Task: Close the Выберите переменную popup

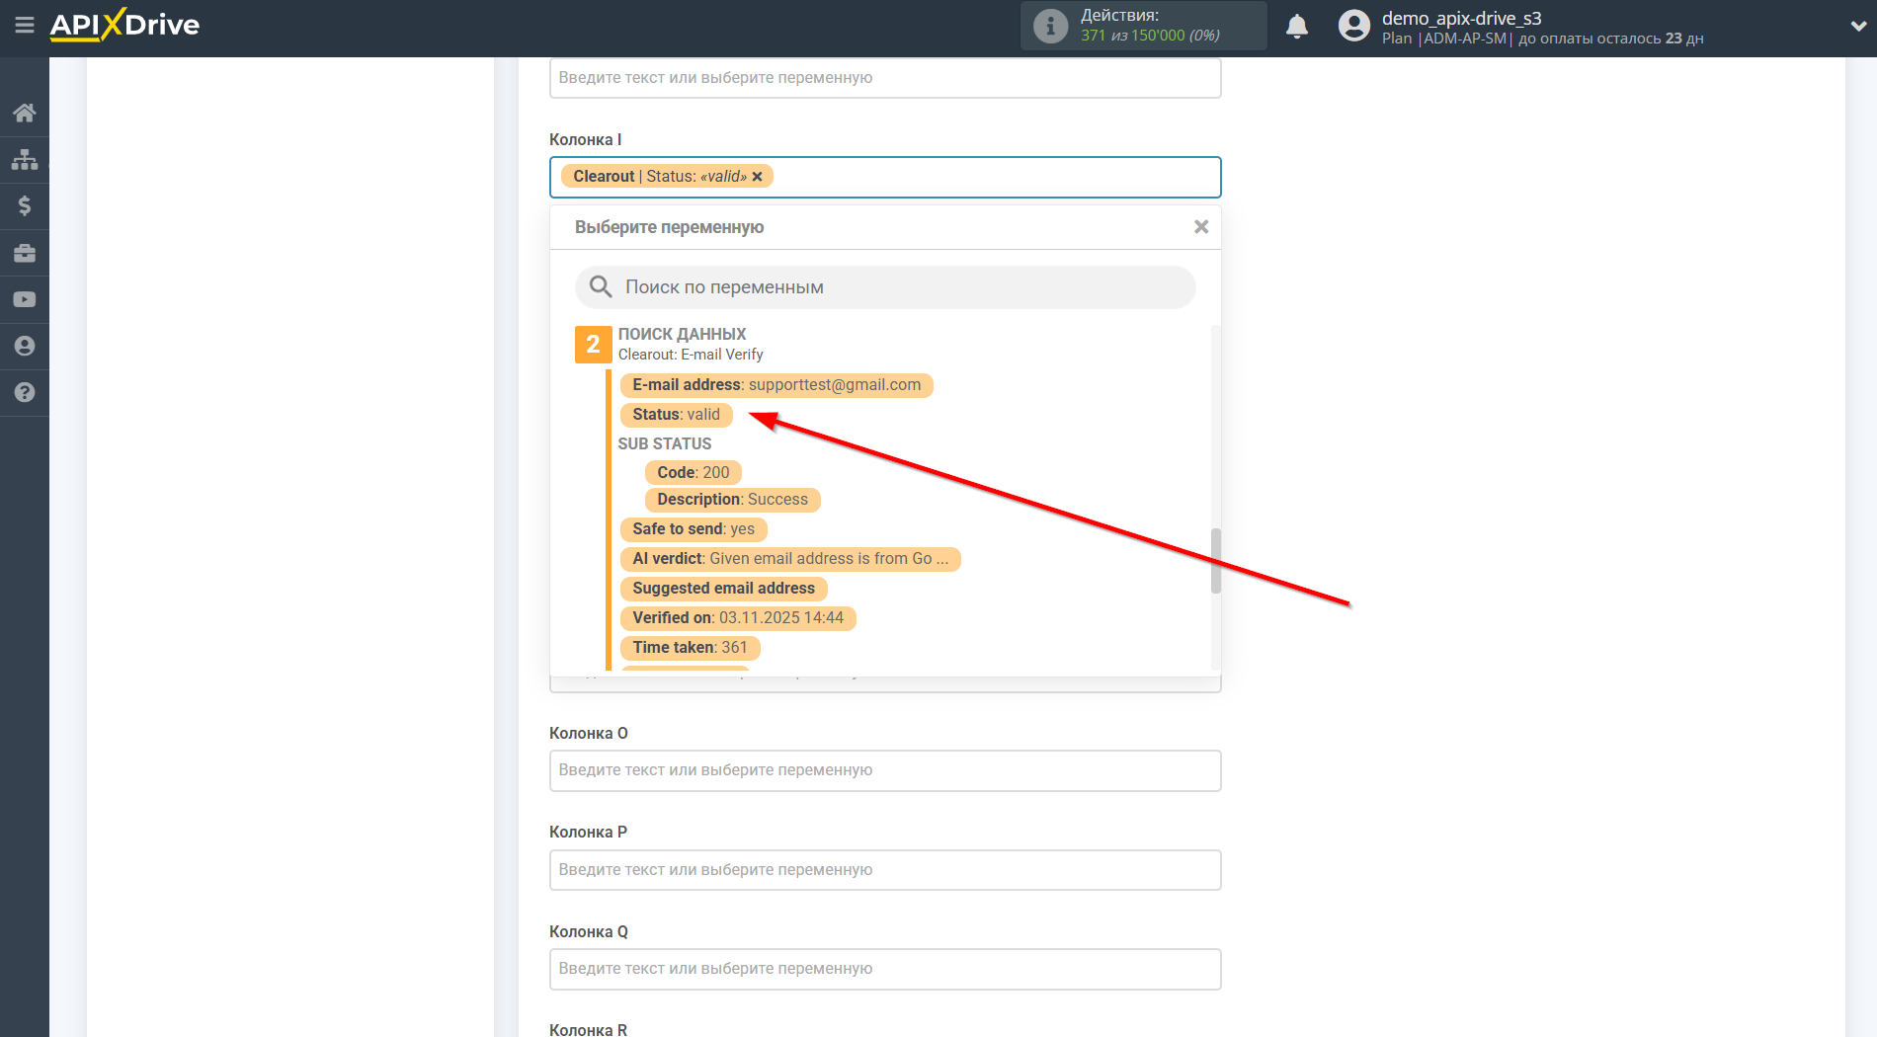Action: (x=1200, y=226)
